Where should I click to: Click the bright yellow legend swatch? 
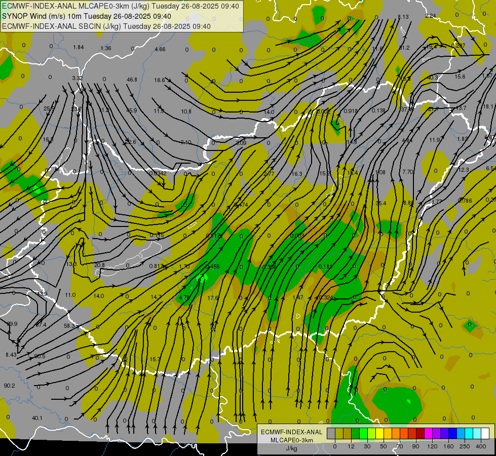pyautogui.click(x=379, y=434)
